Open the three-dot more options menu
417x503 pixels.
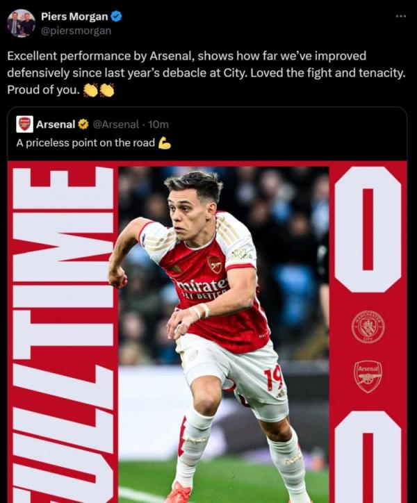(x=400, y=16)
